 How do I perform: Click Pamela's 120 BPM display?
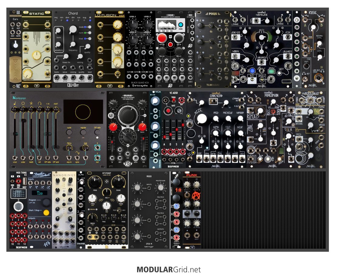[x=40, y=193]
